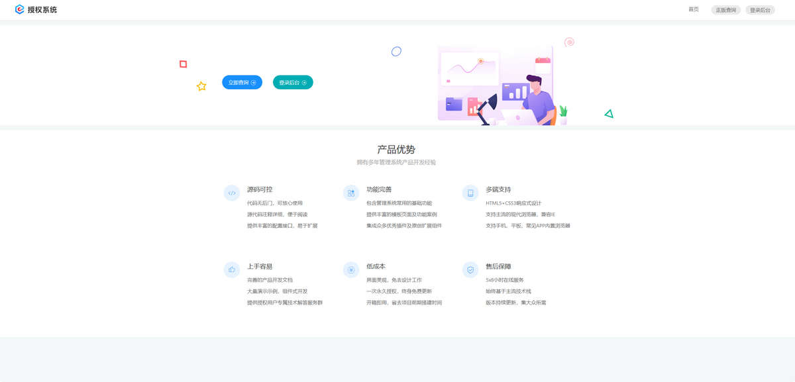Click the line 支持主流的现代浏览器，兼容IE
The image size is (795, 382).
click(x=520, y=215)
